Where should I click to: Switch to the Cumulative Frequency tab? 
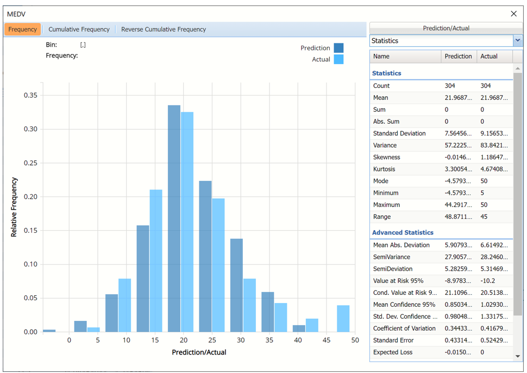pos(79,29)
